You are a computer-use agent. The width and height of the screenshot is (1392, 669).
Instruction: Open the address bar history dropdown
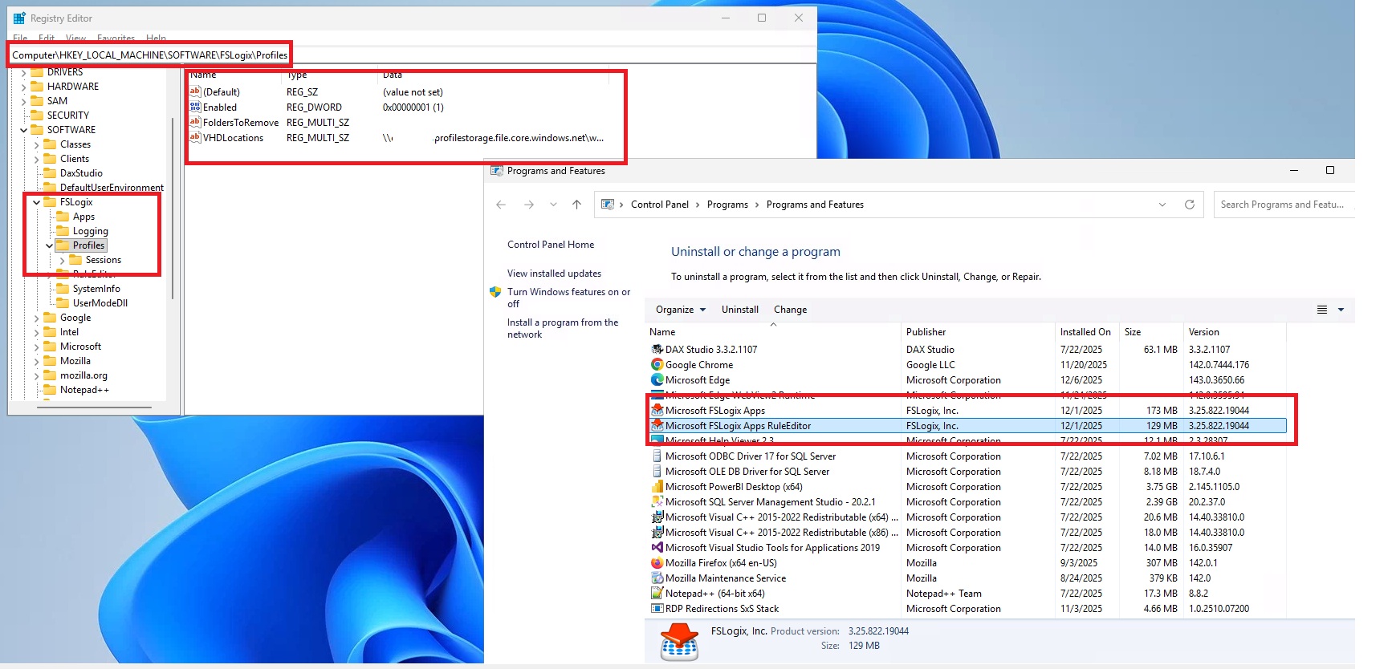[x=1162, y=205]
